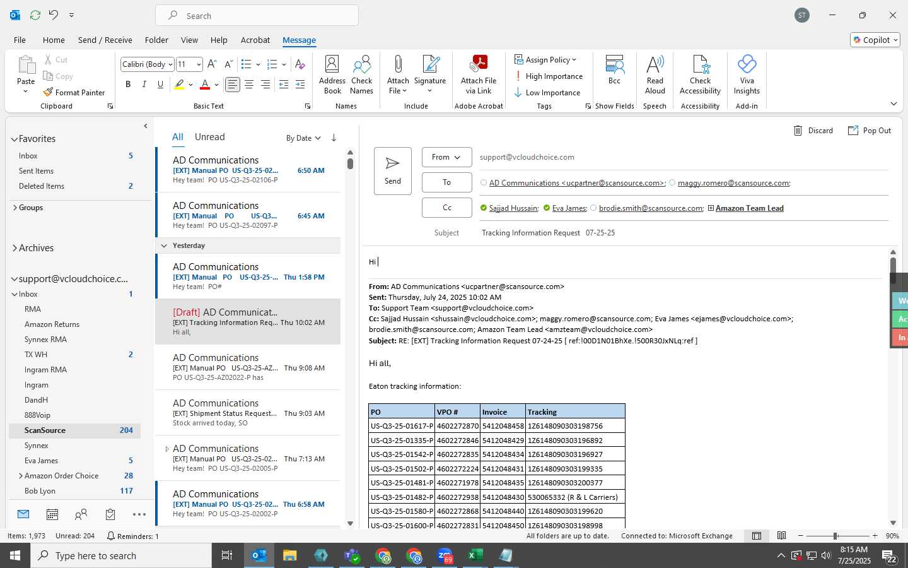
Task: Open the Acrobat ribbon tab
Action: tap(255, 40)
